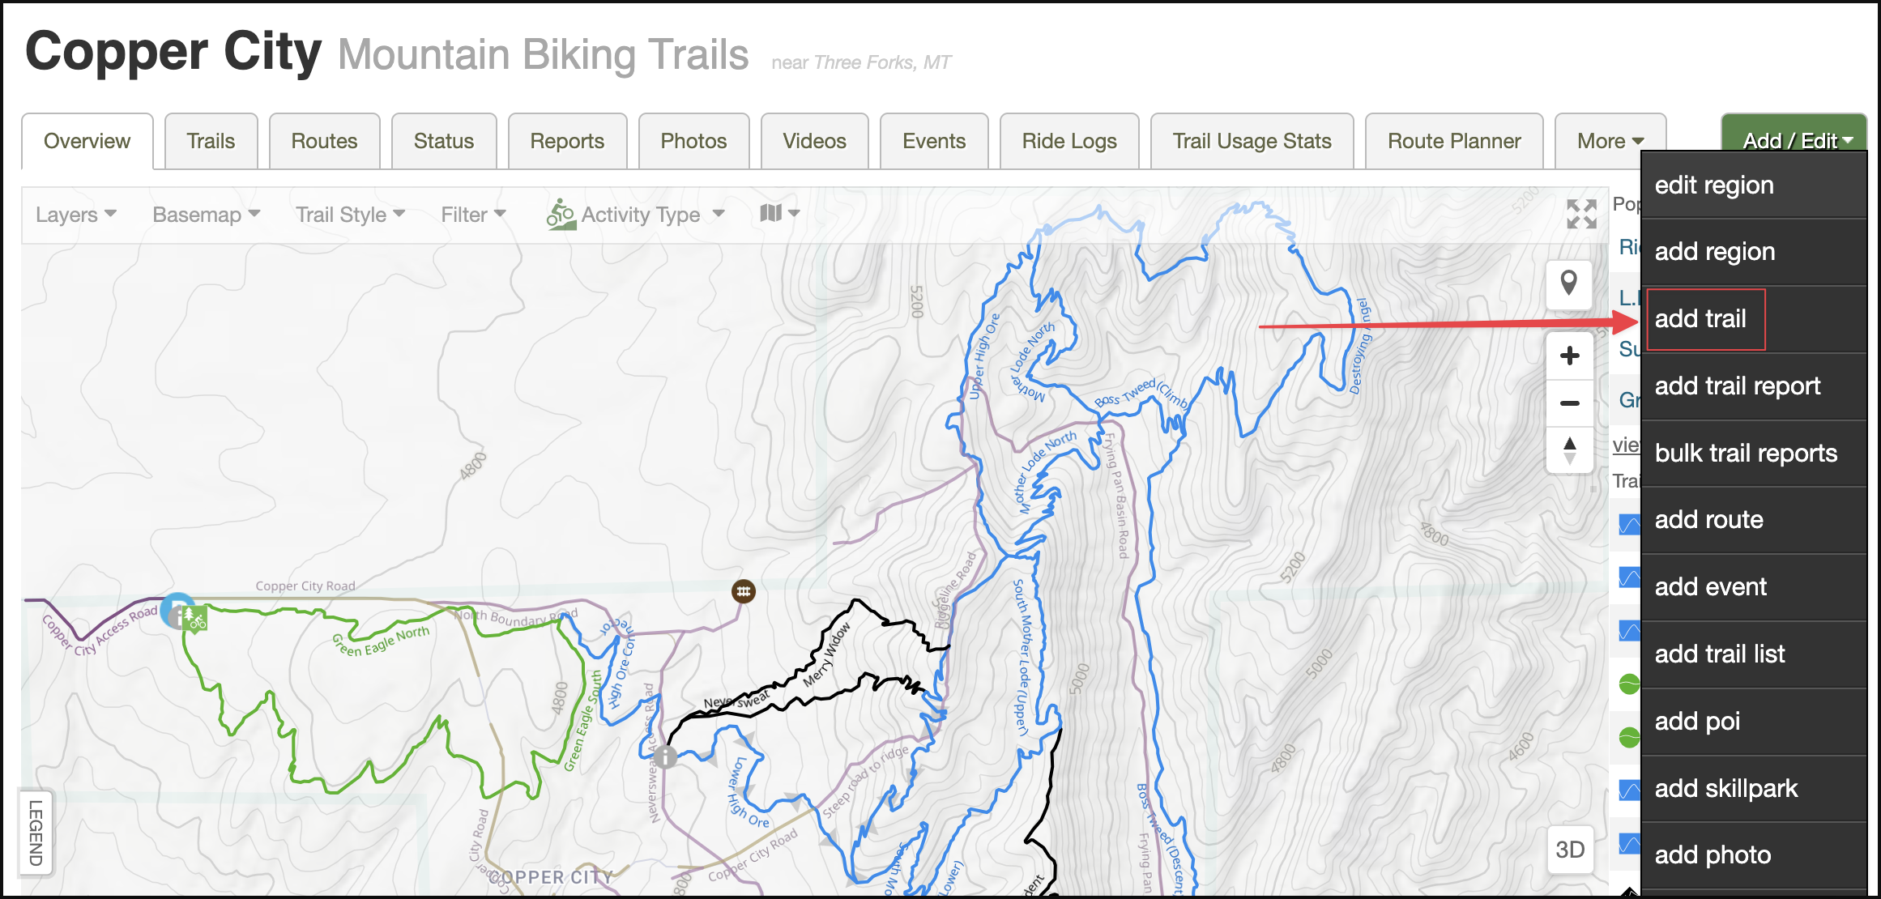Toggle 3D map view
The image size is (1881, 899).
coord(1569,850)
